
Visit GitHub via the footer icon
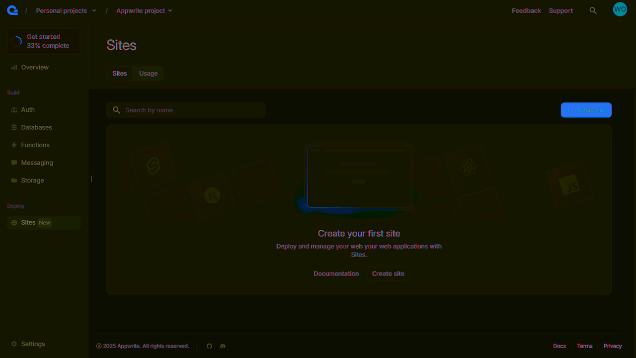pyautogui.click(x=209, y=346)
